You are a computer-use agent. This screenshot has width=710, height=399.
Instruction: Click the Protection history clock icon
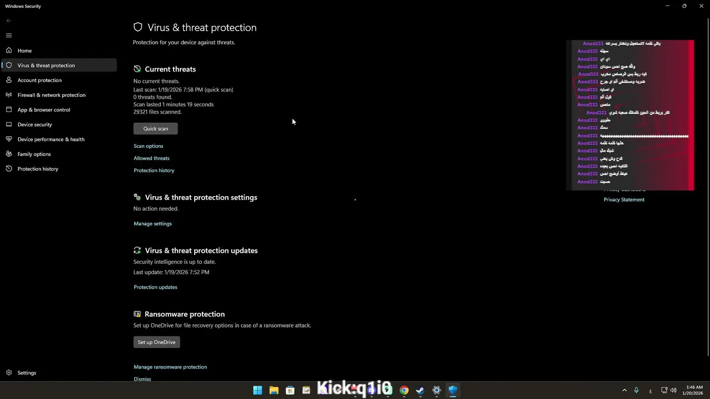coord(9,169)
